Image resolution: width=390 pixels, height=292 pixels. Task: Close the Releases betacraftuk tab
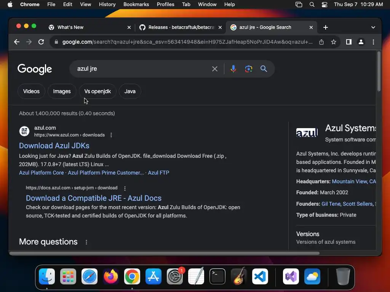220,27
